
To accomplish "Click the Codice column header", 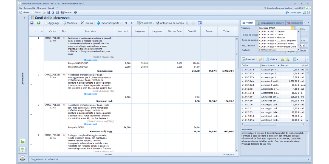I will click(52, 31).
